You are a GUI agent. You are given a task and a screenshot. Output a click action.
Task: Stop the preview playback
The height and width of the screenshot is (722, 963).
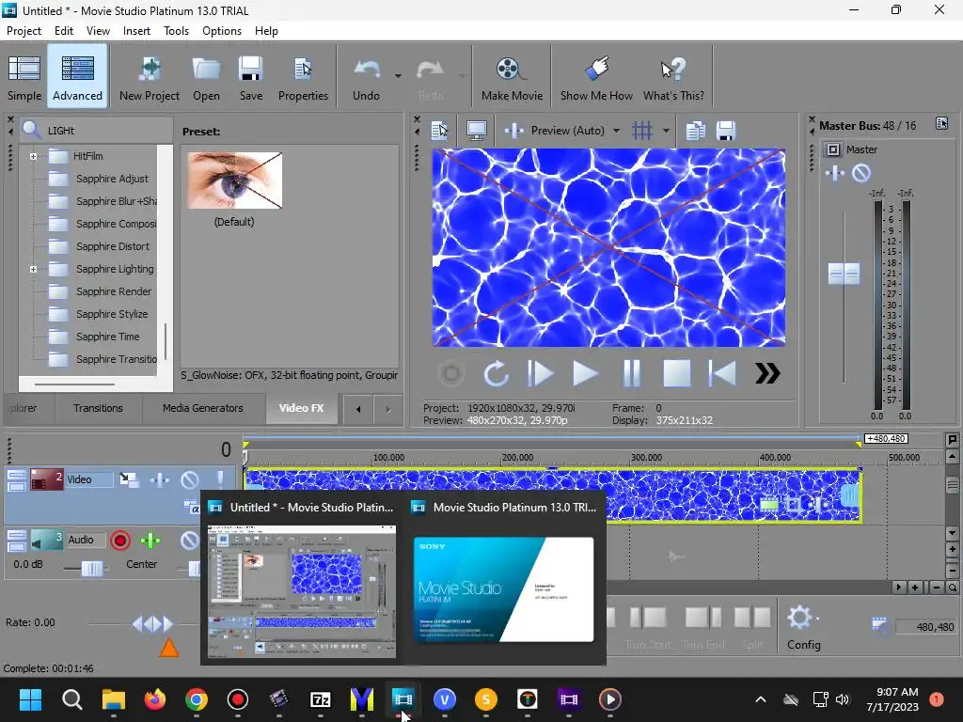(x=677, y=373)
